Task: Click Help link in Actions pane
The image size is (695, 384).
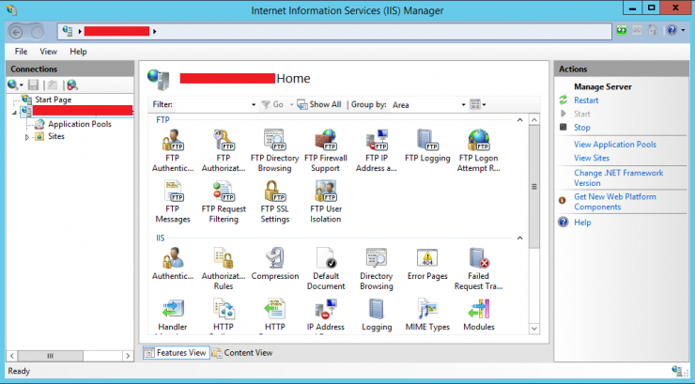Action: (x=582, y=223)
